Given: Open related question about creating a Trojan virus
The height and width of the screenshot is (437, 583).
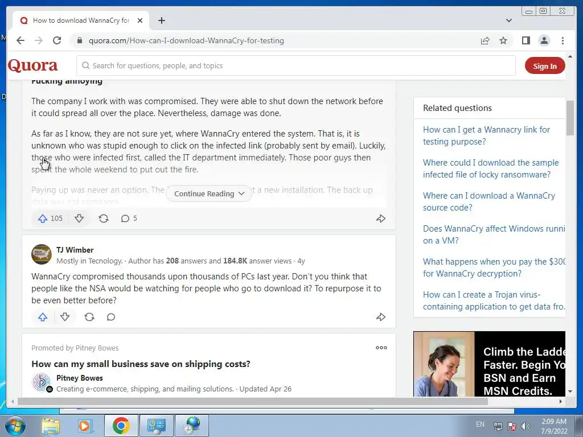Looking at the screenshot, I should click(x=494, y=300).
